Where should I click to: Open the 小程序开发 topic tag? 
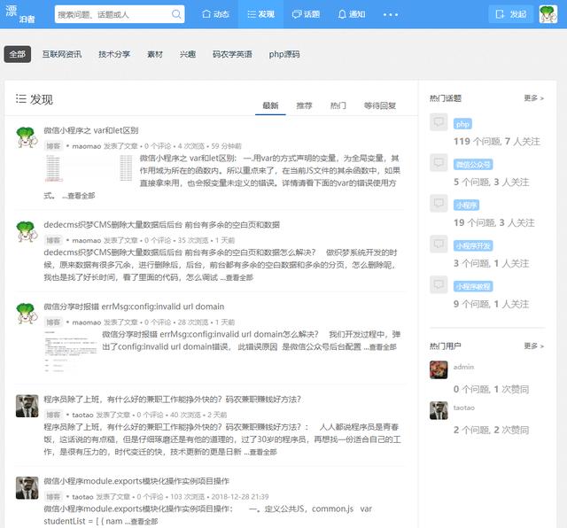pyautogui.click(x=473, y=246)
